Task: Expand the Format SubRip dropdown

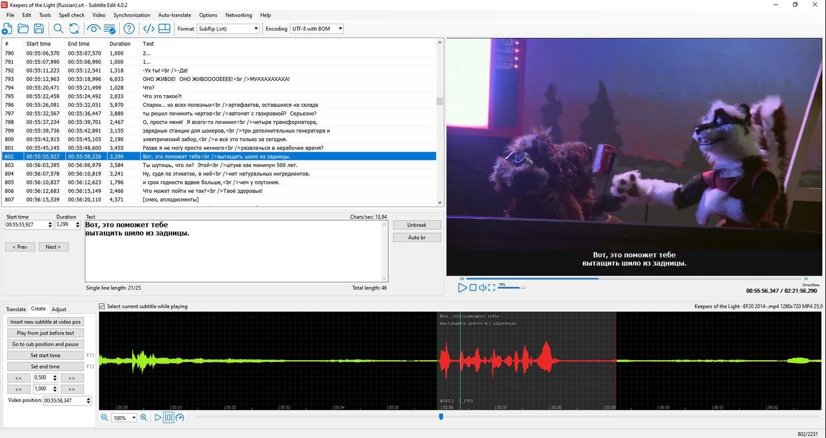Action: click(x=228, y=28)
